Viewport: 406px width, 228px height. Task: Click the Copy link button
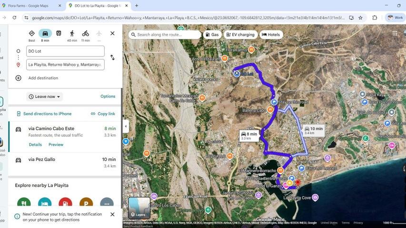pos(103,114)
